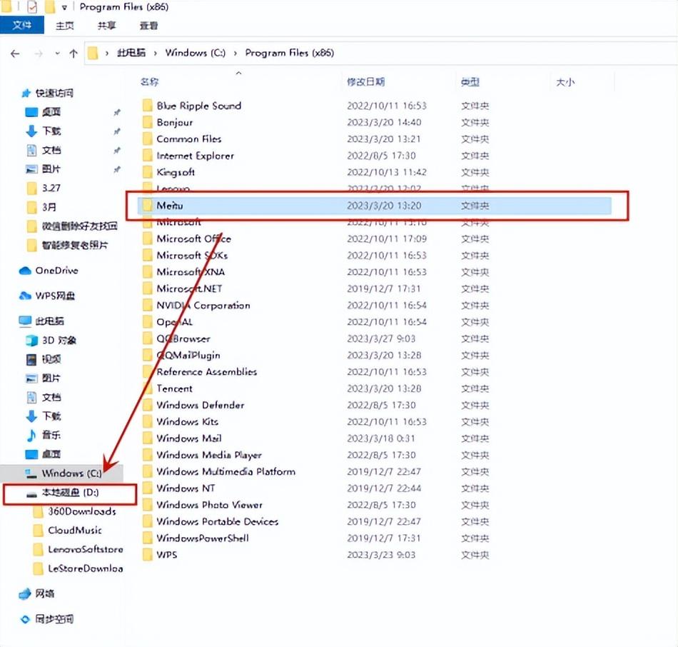Screen dimensions: 678x647
Task: Open the recent locations dropdown arrow
Action: [57, 54]
